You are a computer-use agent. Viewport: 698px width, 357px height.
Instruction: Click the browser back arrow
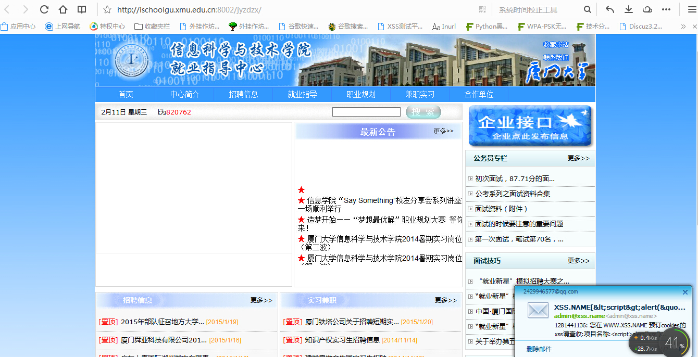pos(7,9)
